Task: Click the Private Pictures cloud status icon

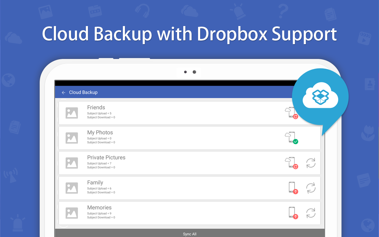Action: click(291, 163)
